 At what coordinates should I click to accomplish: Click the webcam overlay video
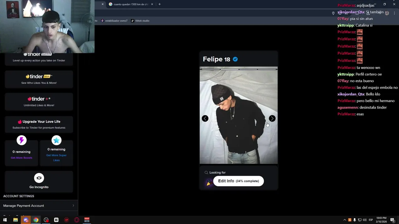click(47, 26)
